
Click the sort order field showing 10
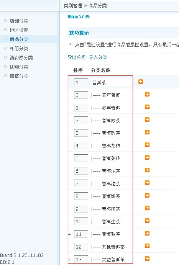[81, 221]
